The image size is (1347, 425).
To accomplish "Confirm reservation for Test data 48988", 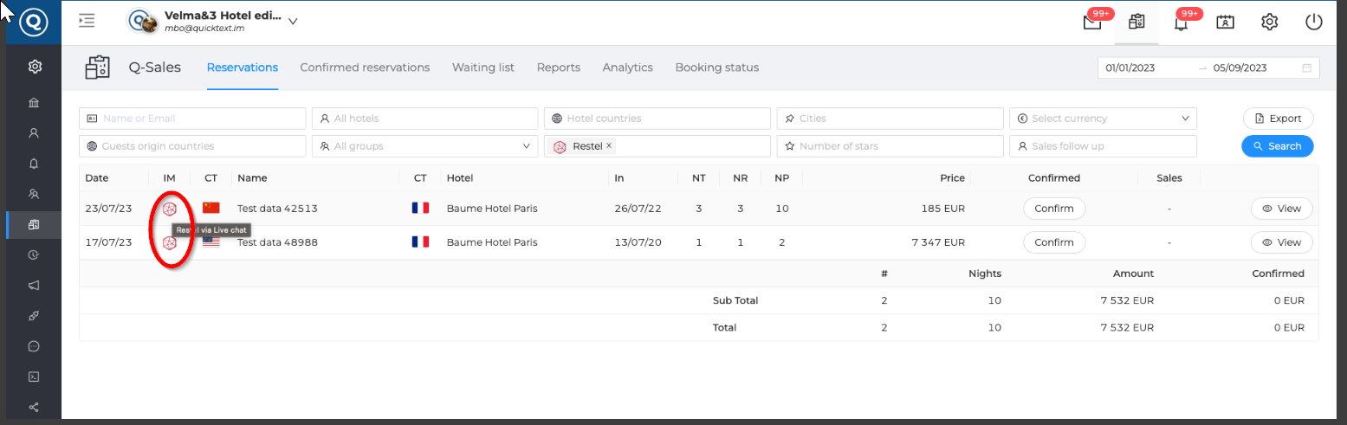I will coord(1053,242).
